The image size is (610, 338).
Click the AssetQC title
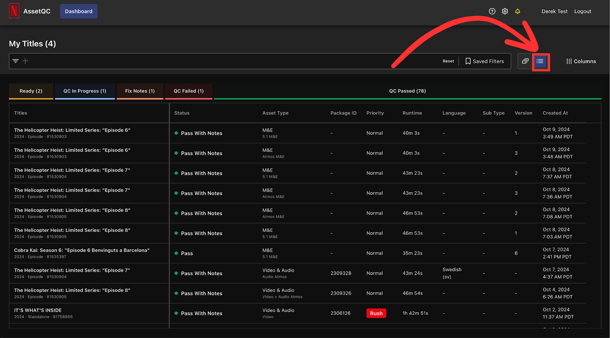37,11
